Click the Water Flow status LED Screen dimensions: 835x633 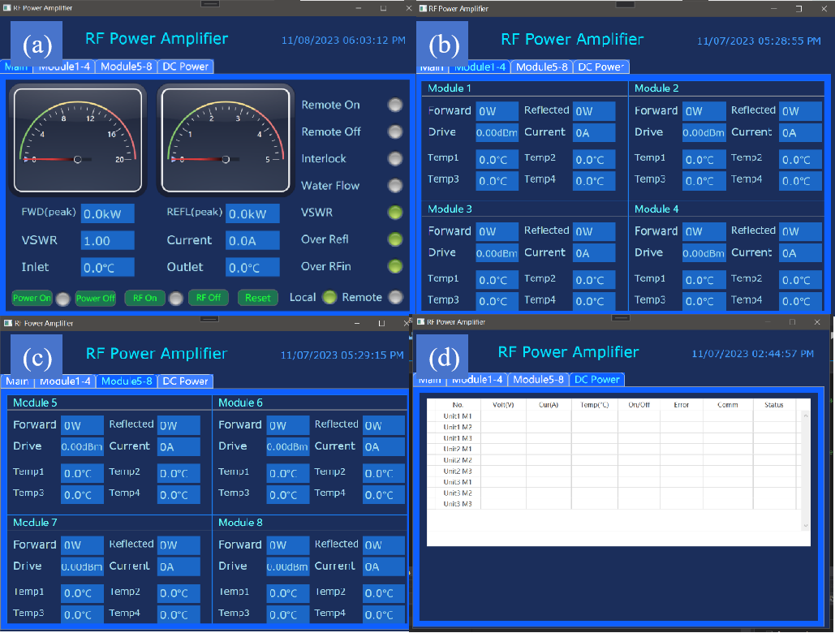[395, 186]
